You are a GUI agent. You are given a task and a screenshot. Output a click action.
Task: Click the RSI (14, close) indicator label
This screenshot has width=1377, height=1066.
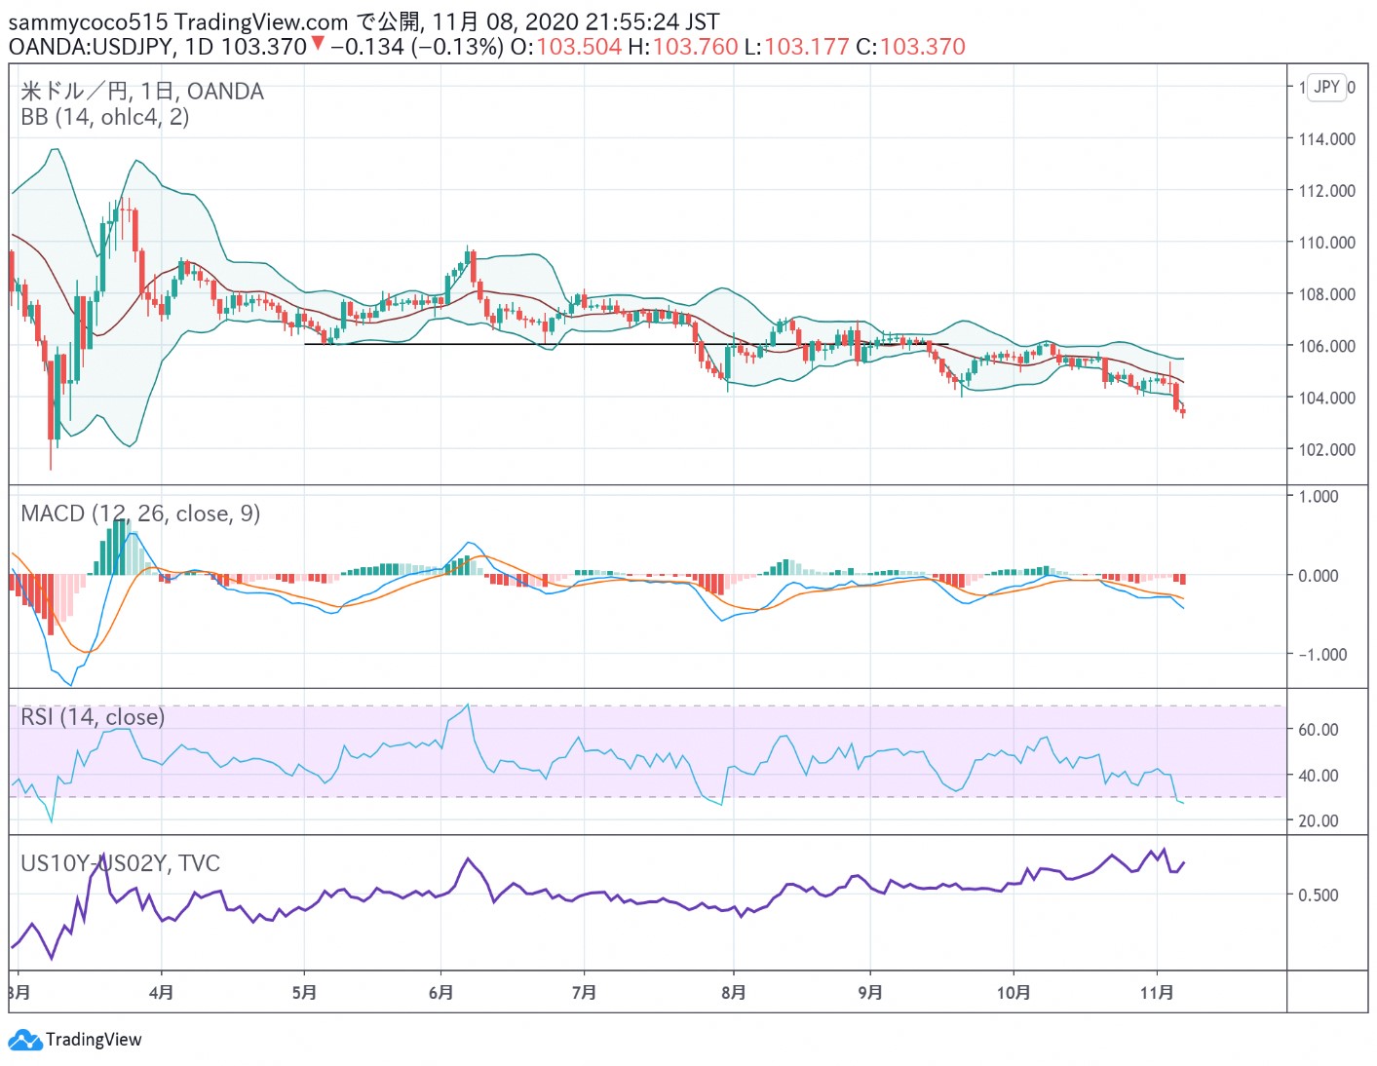(93, 717)
